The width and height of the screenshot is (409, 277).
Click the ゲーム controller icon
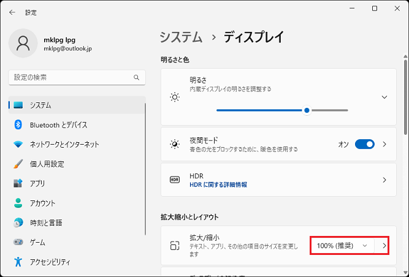pyautogui.click(x=18, y=243)
